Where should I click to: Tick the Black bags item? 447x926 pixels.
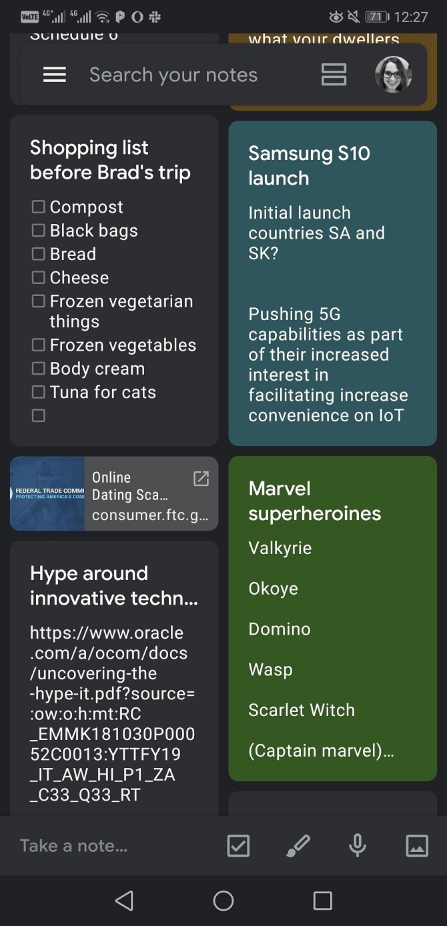pos(39,231)
